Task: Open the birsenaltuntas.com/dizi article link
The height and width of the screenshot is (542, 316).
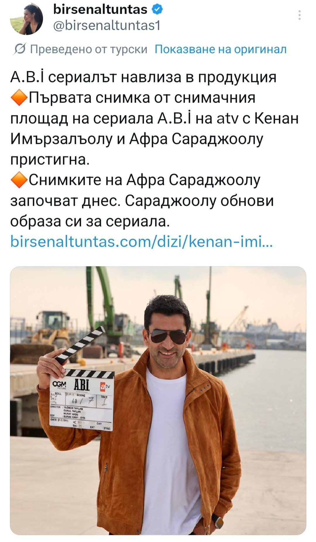Action: tap(142, 242)
